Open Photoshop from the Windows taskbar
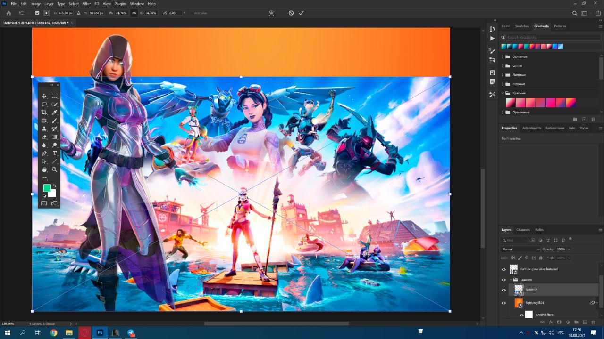 pyautogui.click(x=100, y=332)
